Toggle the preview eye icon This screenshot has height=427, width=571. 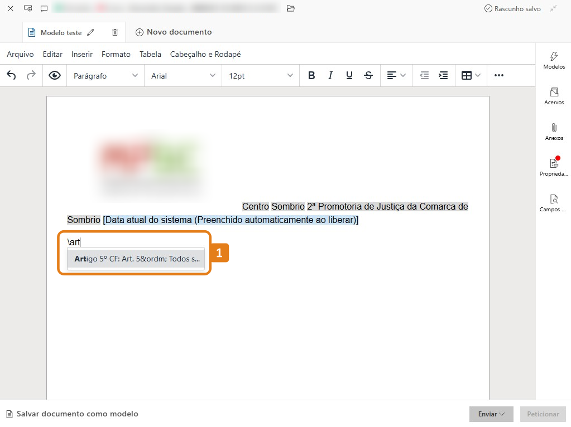[x=55, y=75]
